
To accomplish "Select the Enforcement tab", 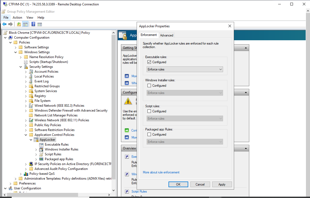I will 149,35.
